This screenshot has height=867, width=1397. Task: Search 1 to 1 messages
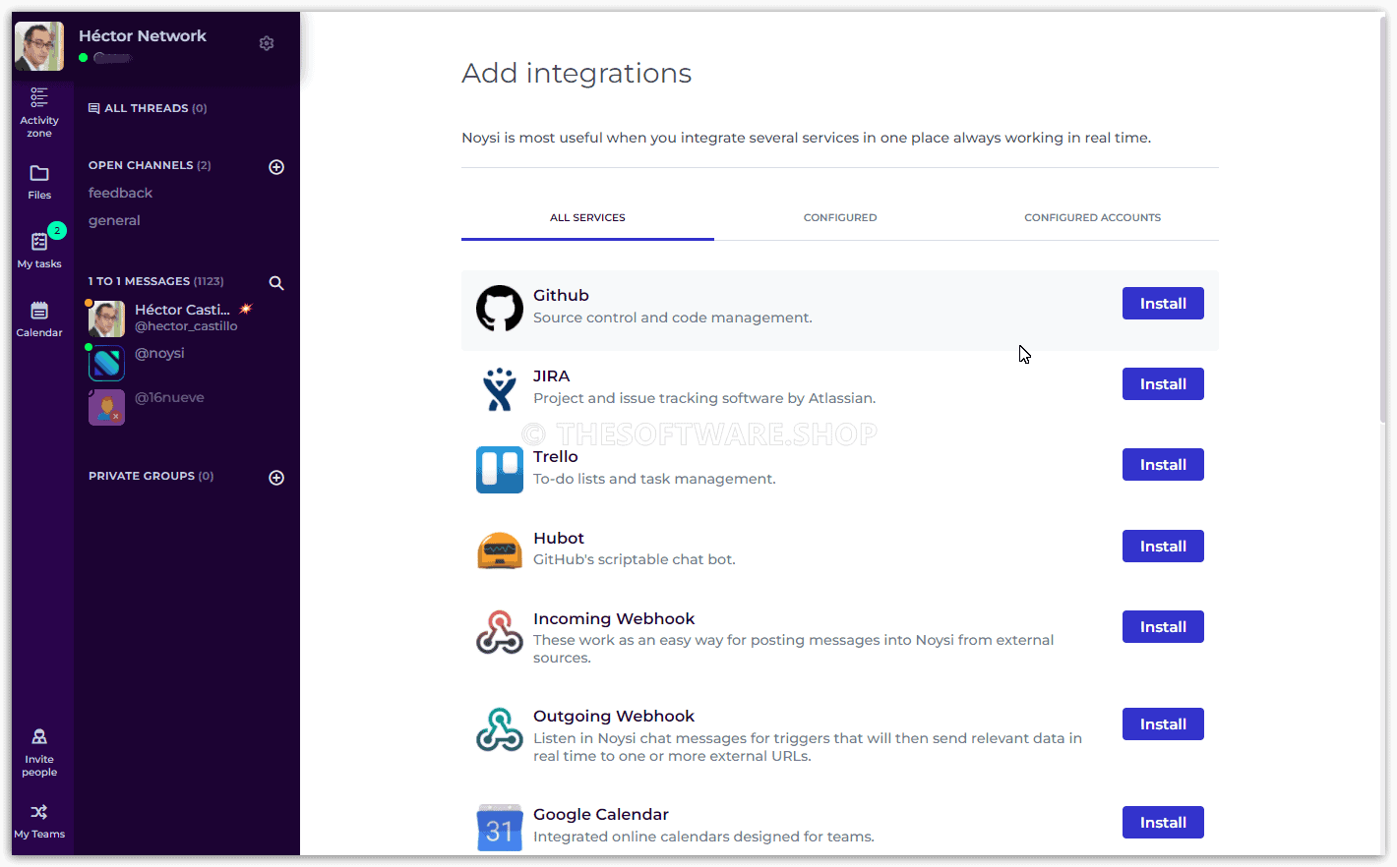coord(276,283)
